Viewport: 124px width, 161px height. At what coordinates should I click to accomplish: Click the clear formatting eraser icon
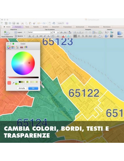tap(70, 32)
